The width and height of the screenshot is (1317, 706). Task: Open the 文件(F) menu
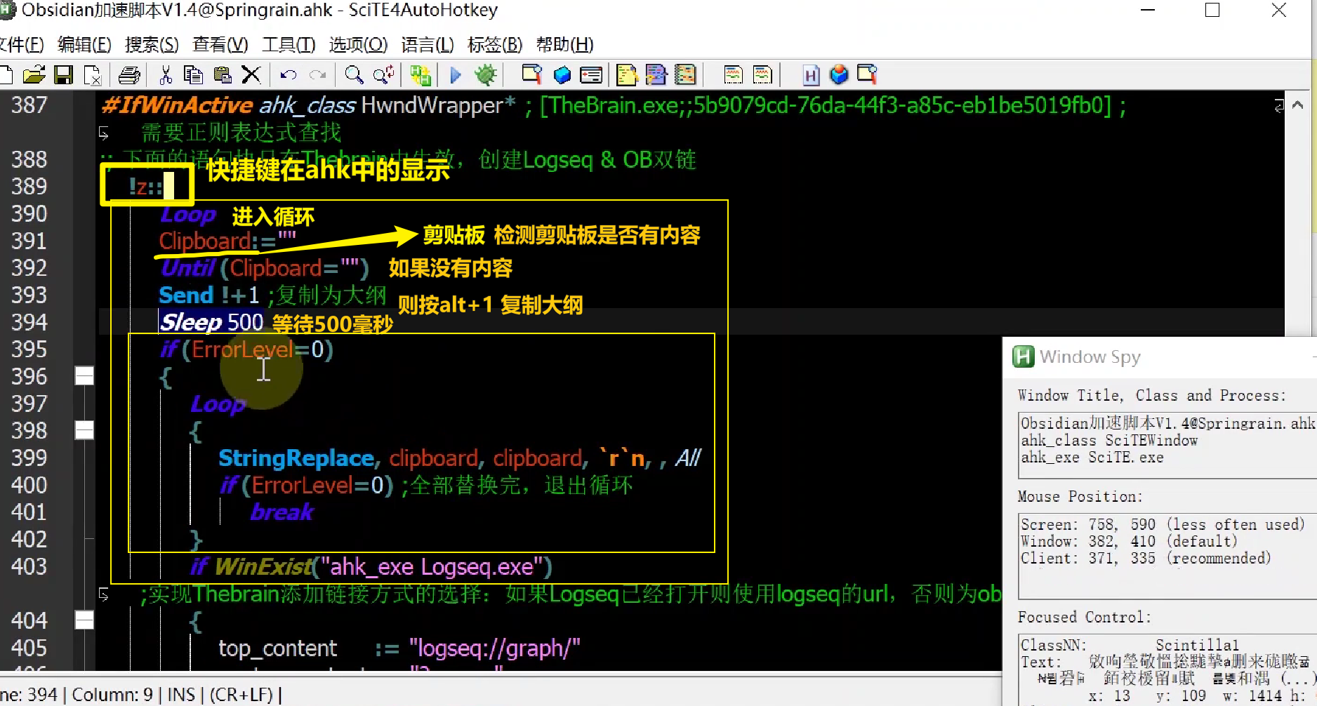21,45
